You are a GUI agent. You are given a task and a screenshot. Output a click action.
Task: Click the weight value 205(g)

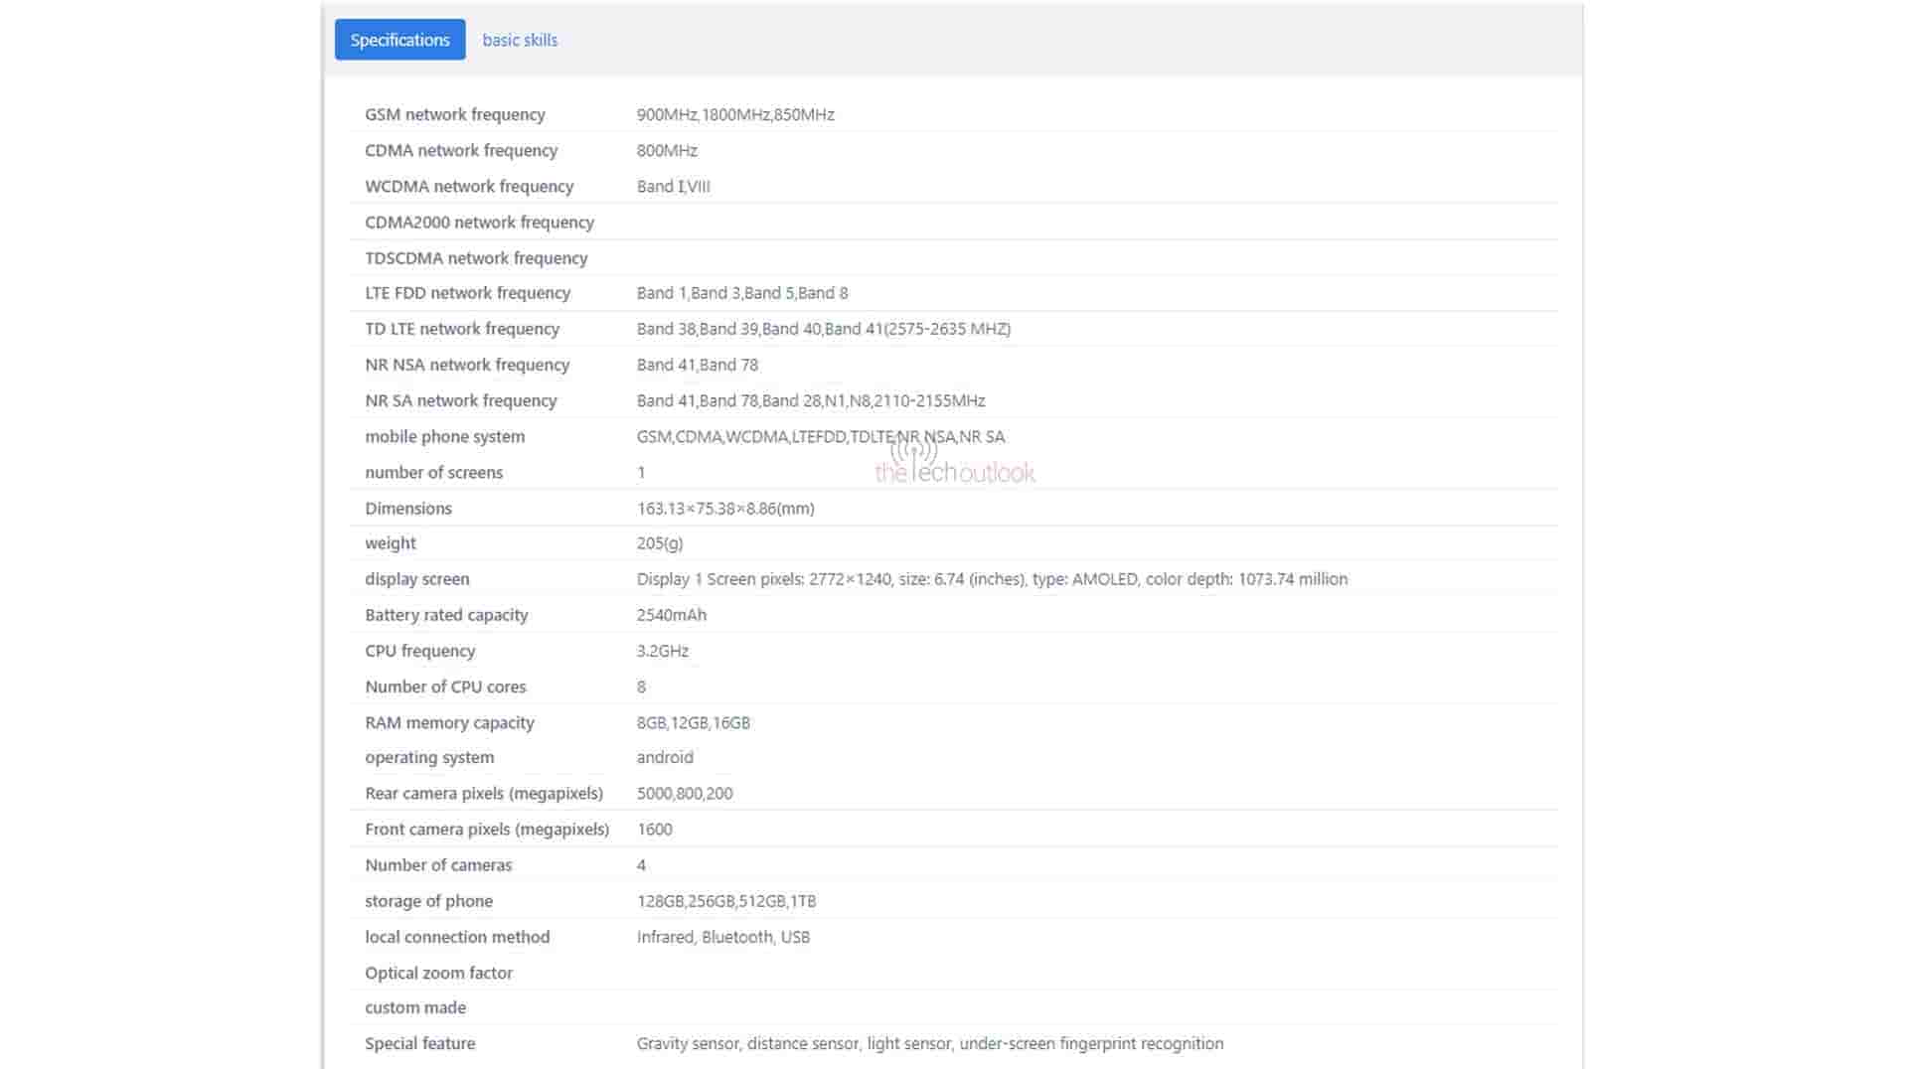coord(660,543)
